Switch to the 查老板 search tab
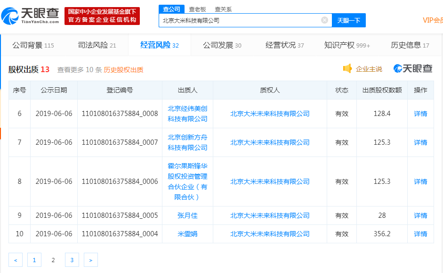 pyautogui.click(x=197, y=9)
